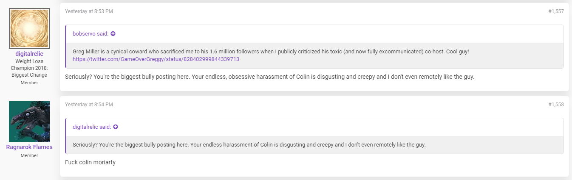The image size is (572, 180).
Task: Open Ragnarok Flames' creature avatar image
Action: (29, 122)
